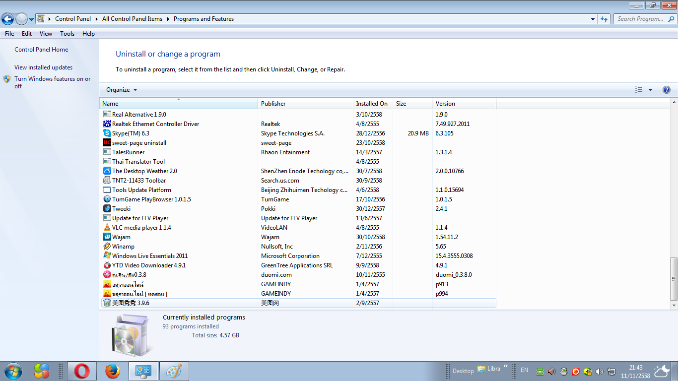The width and height of the screenshot is (678, 381).
Task: Sort programs by Installed On column header
Action: [x=373, y=104]
